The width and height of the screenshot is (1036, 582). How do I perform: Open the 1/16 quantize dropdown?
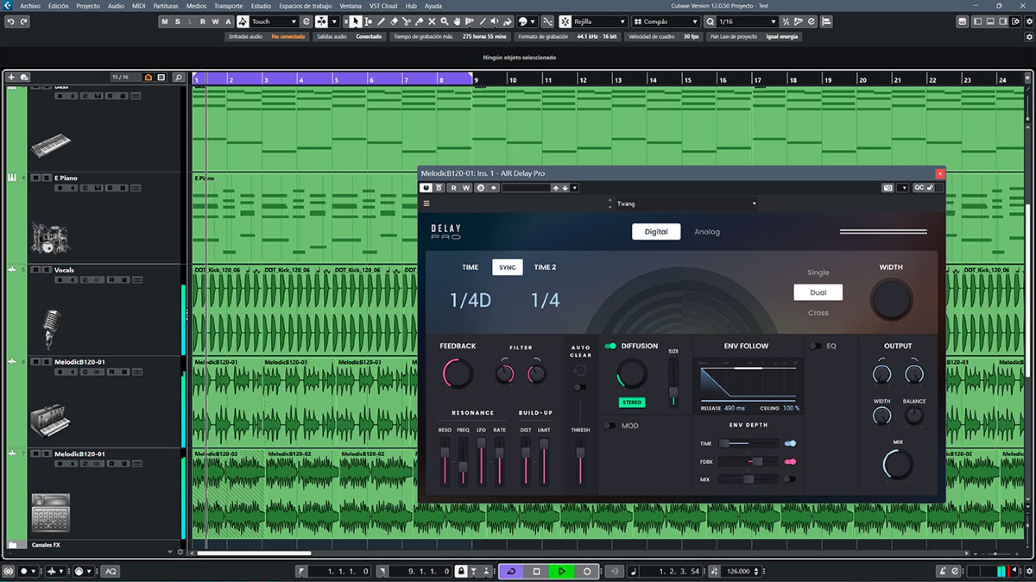pos(747,22)
